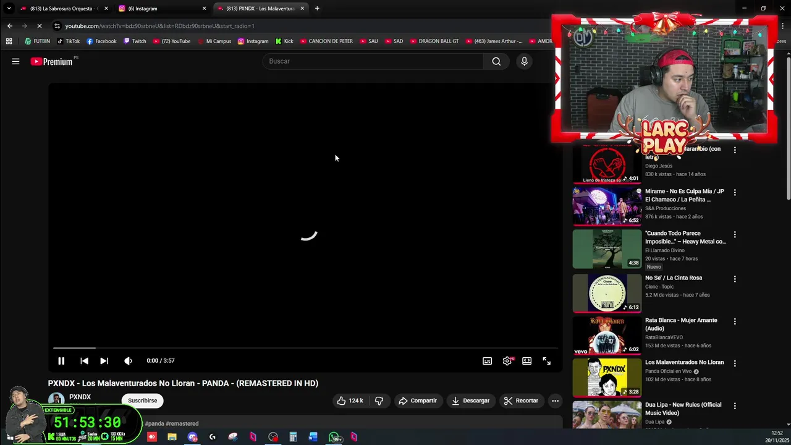
Task: Open the Calculator app in taskbar
Action: [293, 437]
